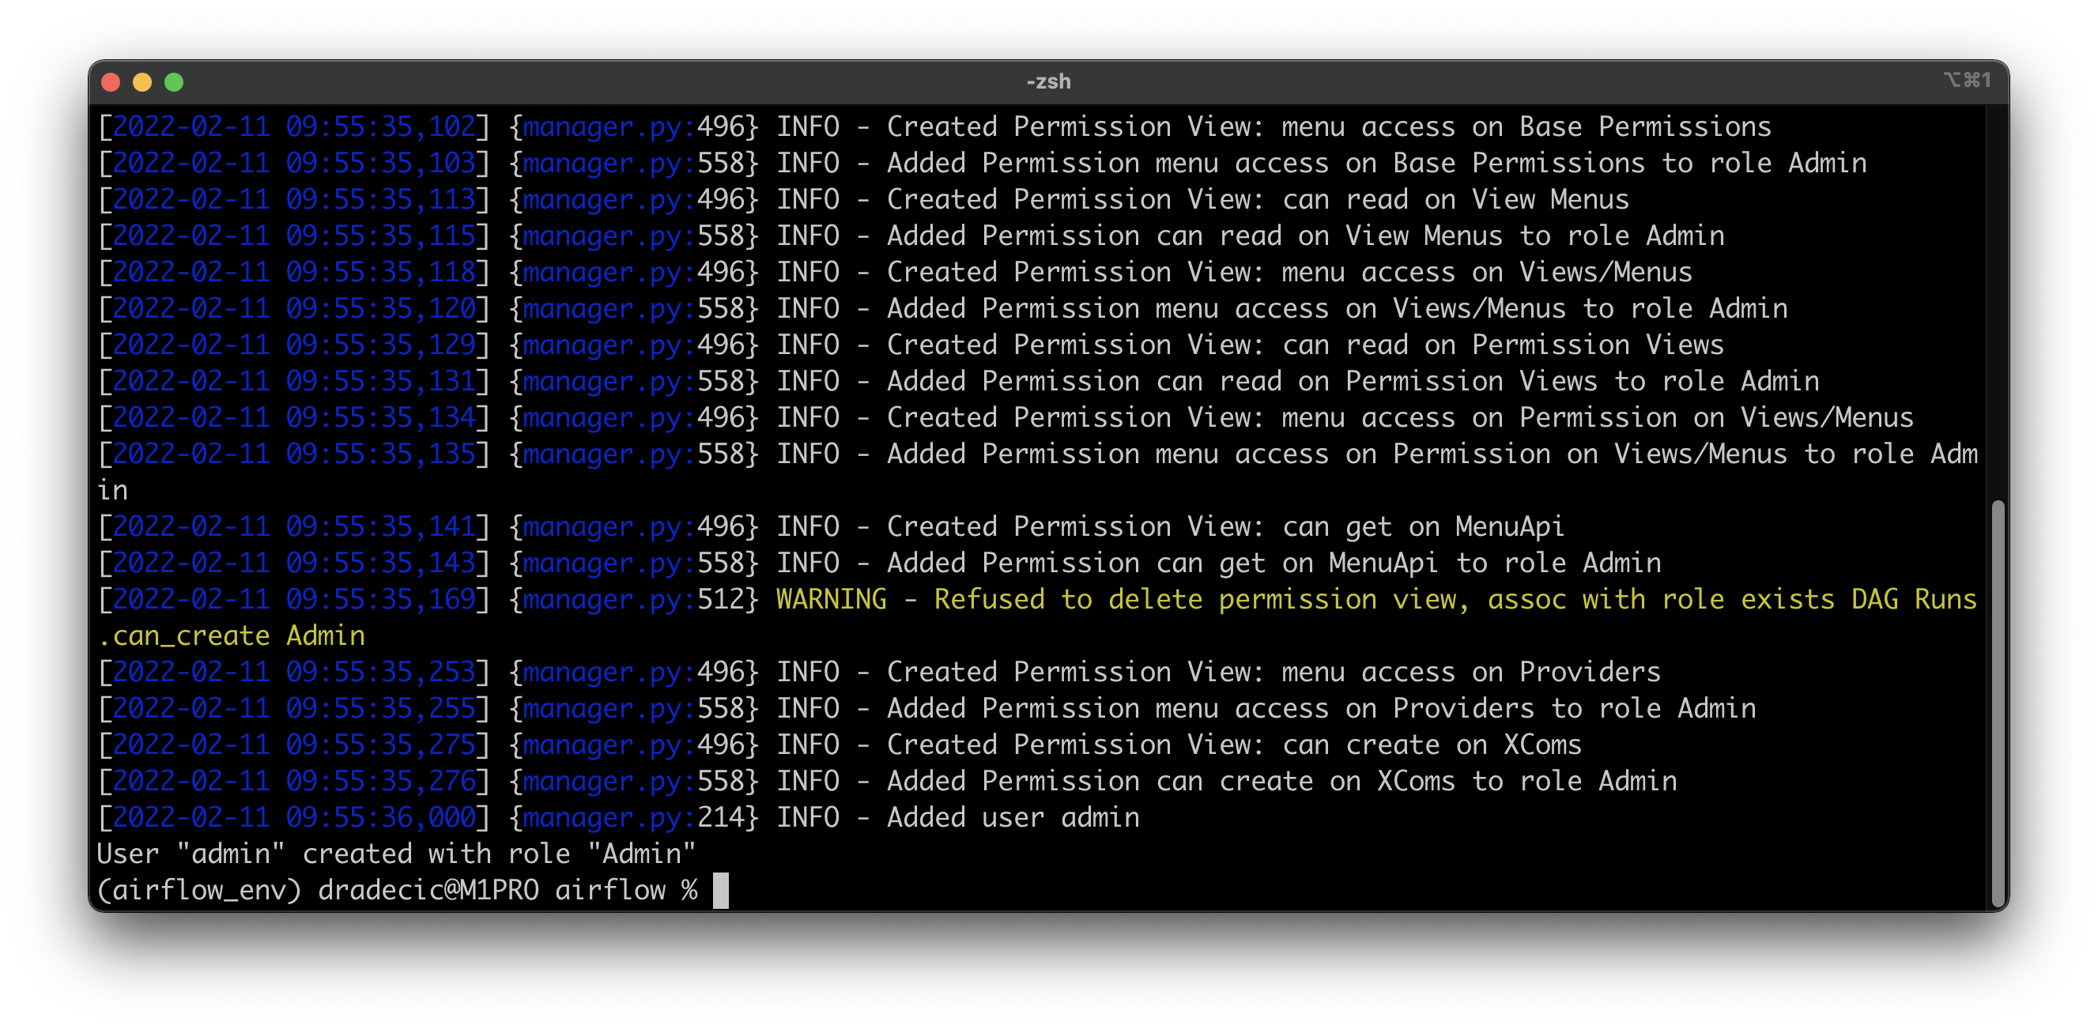Click the green fullscreen window control
The width and height of the screenshot is (2098, 1029).
175,81
